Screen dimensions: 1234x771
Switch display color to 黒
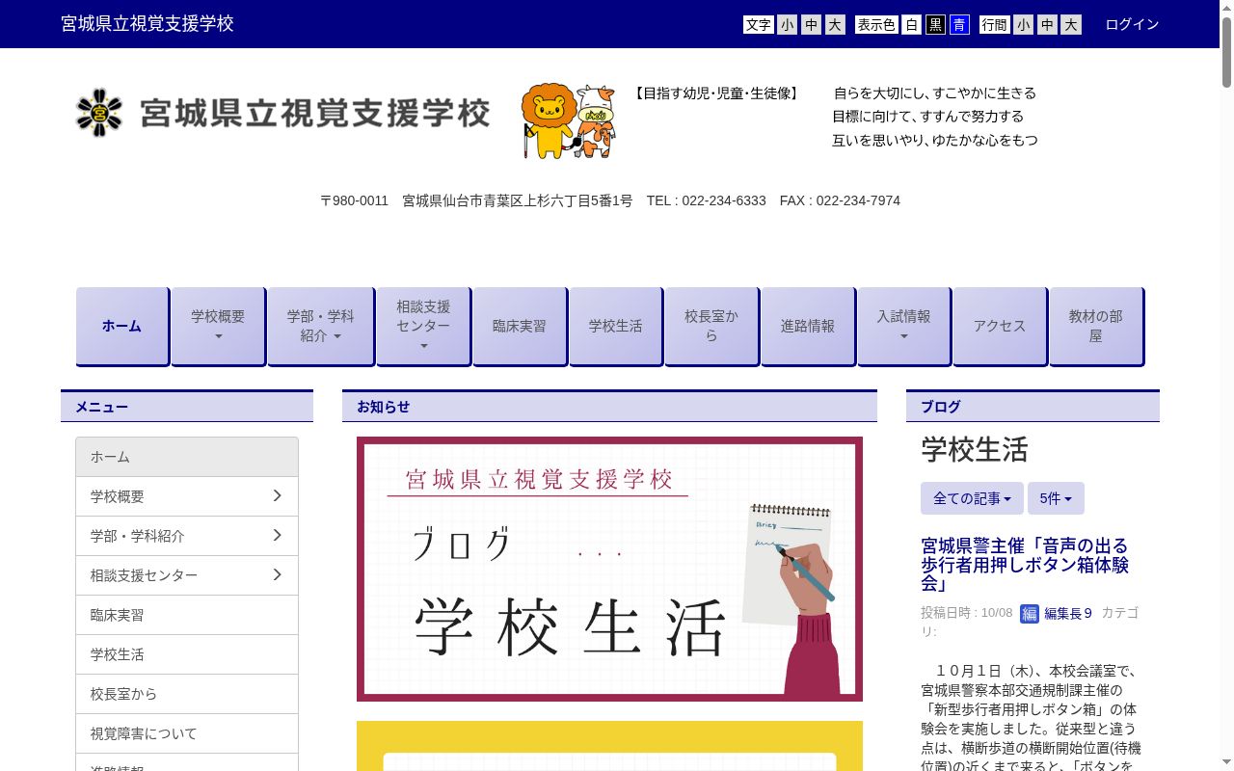click(935, 25)
